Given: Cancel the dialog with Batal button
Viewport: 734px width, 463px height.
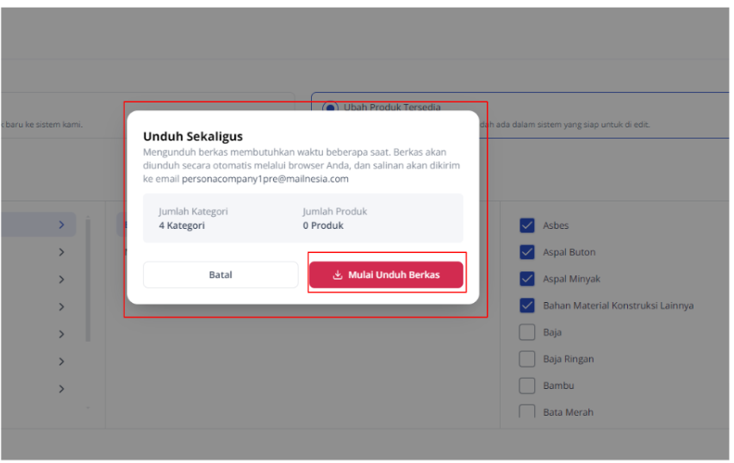Looking at the screenshot, I should tap(221, 275).
